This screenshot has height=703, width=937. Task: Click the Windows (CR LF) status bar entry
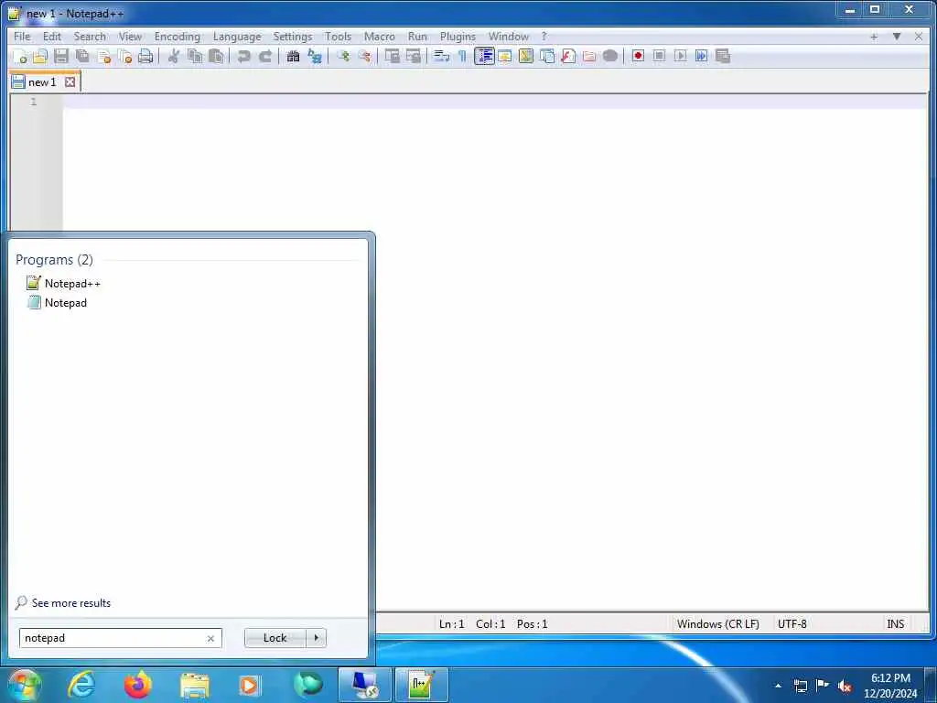tap(717, 624)
